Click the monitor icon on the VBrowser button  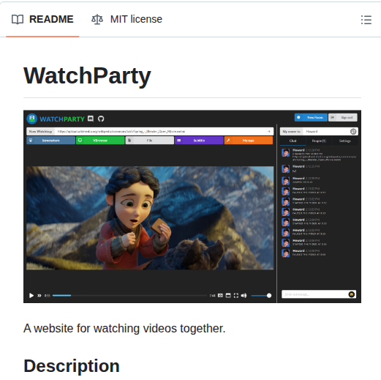click(x=80, y=141)
